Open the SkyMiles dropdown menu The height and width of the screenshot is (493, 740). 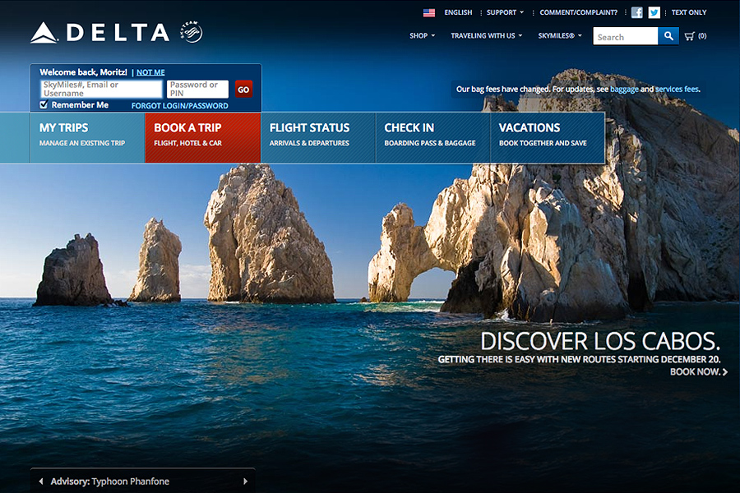560,36
